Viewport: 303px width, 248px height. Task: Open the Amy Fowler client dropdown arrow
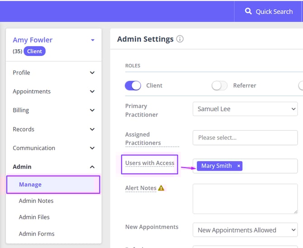[93, 40]
